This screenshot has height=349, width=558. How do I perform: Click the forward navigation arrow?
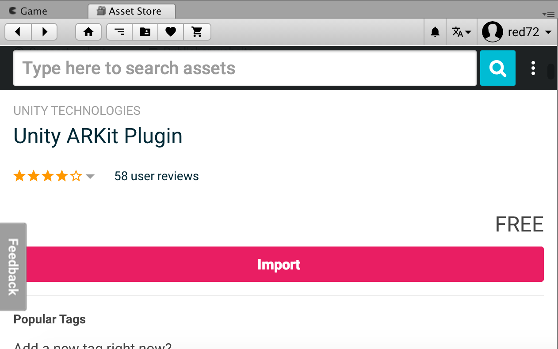click(44, 32)
